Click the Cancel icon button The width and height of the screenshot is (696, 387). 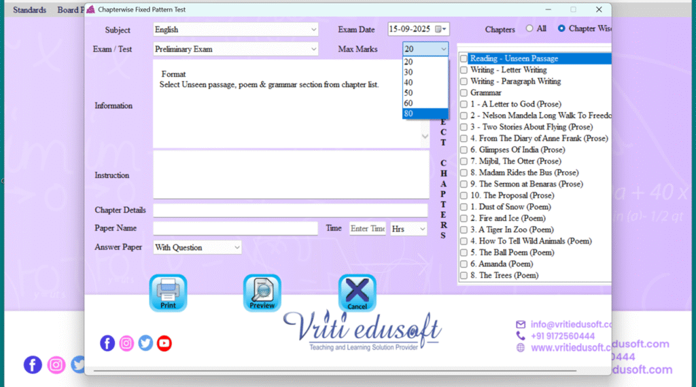[x=357, y=293]
